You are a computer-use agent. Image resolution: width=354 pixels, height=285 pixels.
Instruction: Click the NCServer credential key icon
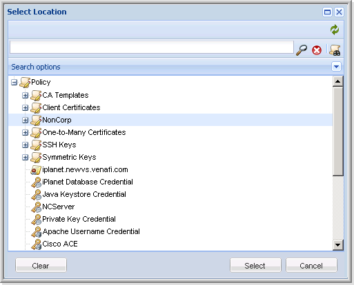[x=36, y=207]
